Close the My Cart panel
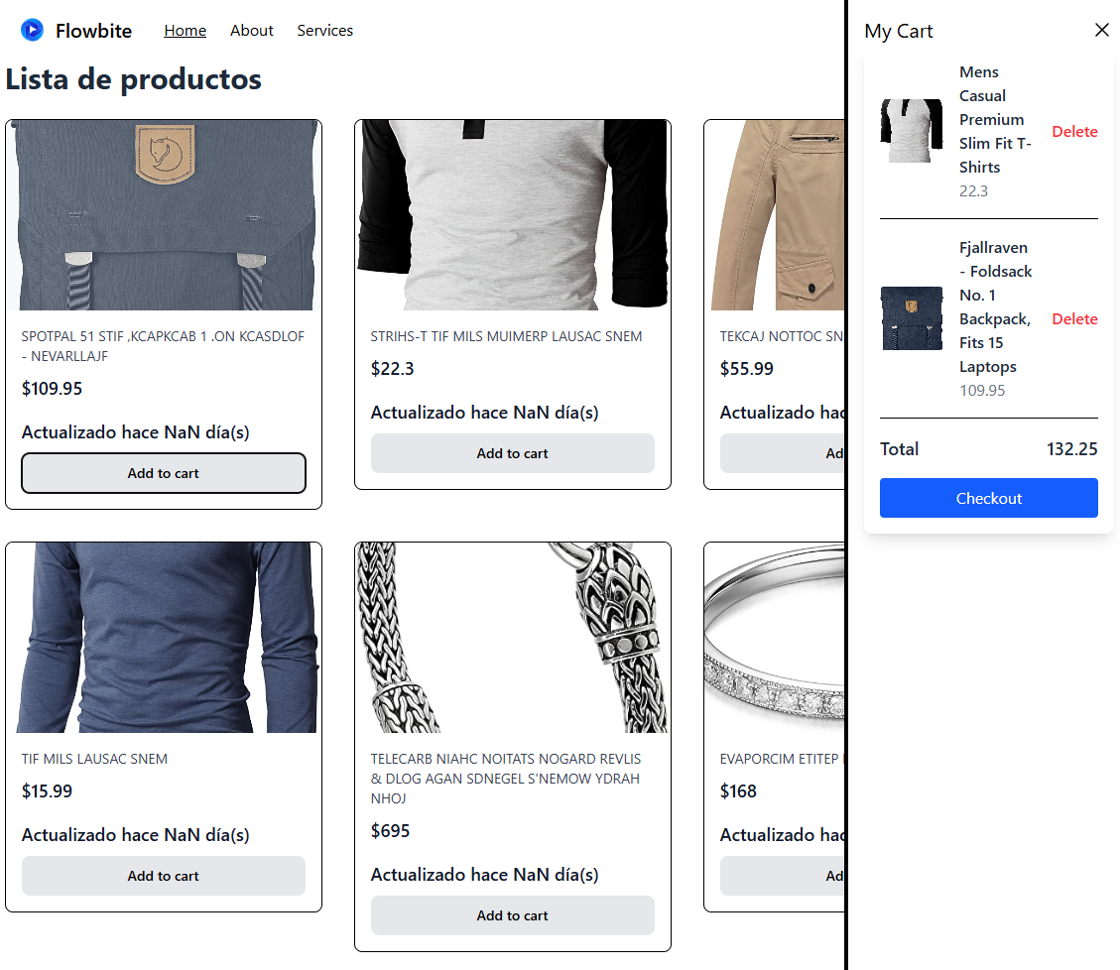The height and width of the screenshot is (970, 1120). coord(1101,30)
